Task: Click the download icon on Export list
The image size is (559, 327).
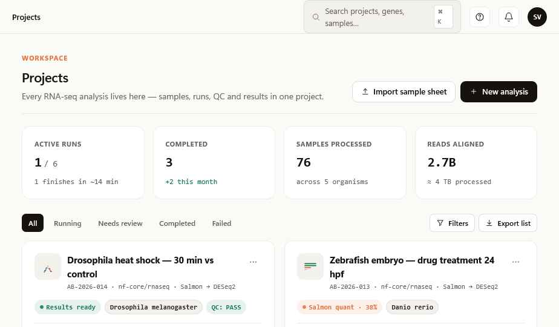Action: 489,223
